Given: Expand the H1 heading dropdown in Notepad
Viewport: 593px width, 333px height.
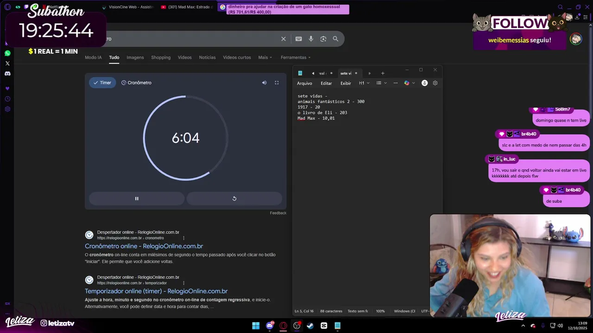Looking at the screenshot, I should [364, 83].
